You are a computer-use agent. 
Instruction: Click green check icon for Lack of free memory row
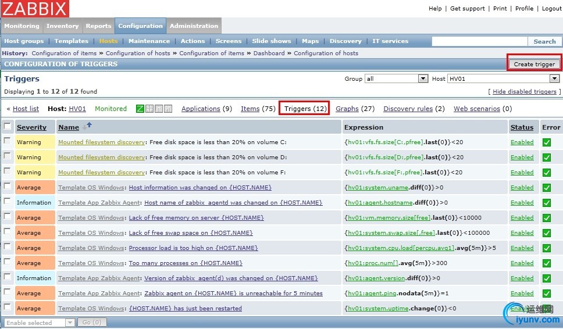pos(547,218)
